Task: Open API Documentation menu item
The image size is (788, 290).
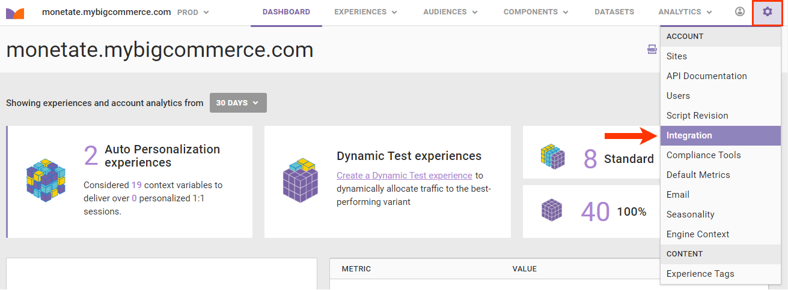Action: tap(721, 76)
